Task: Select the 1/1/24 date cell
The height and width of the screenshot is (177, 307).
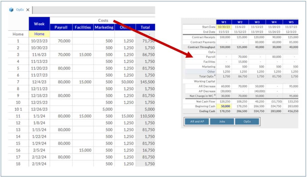Action: click(39, 116)
